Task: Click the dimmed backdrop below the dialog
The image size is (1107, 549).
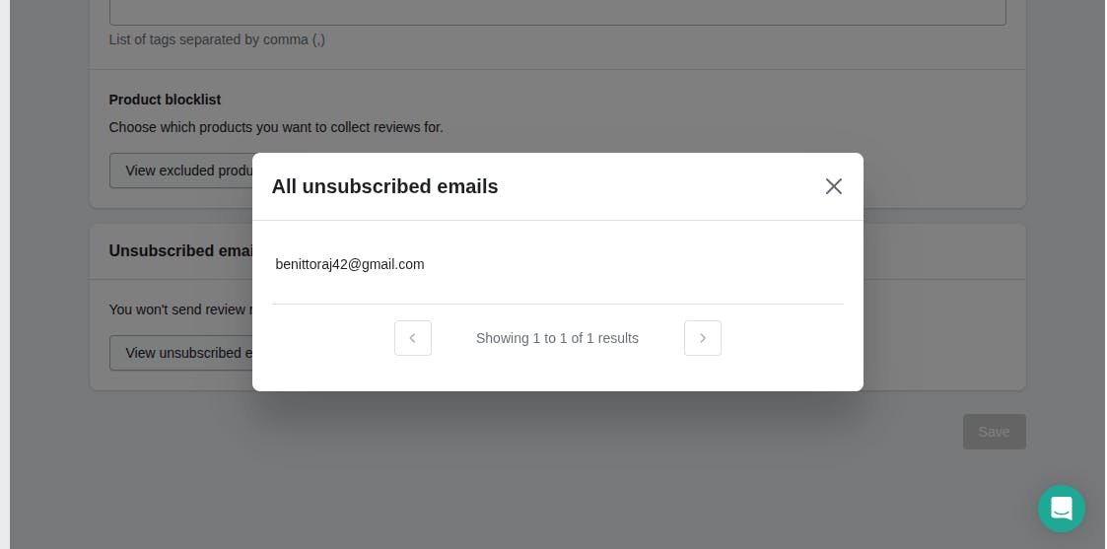Action: pos(557,473)
